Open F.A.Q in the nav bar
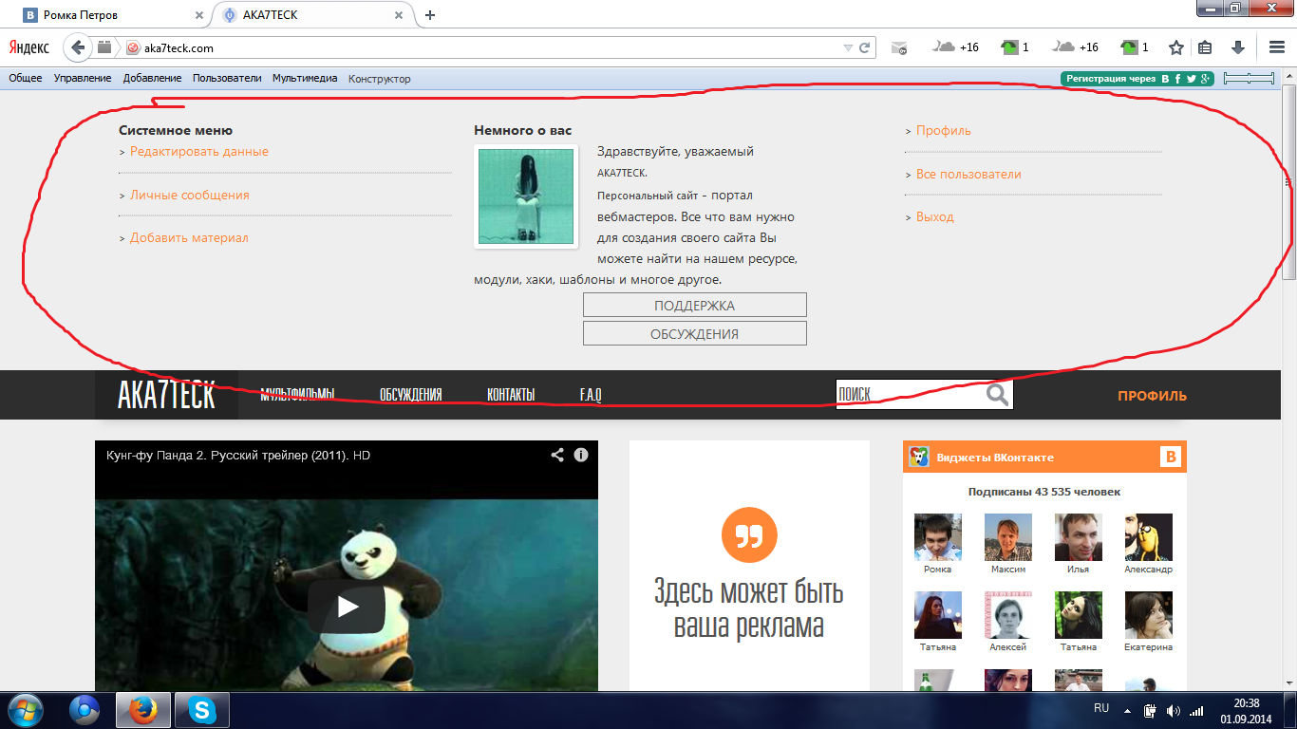Screen dimensions: 1297x729 (591, 395)
